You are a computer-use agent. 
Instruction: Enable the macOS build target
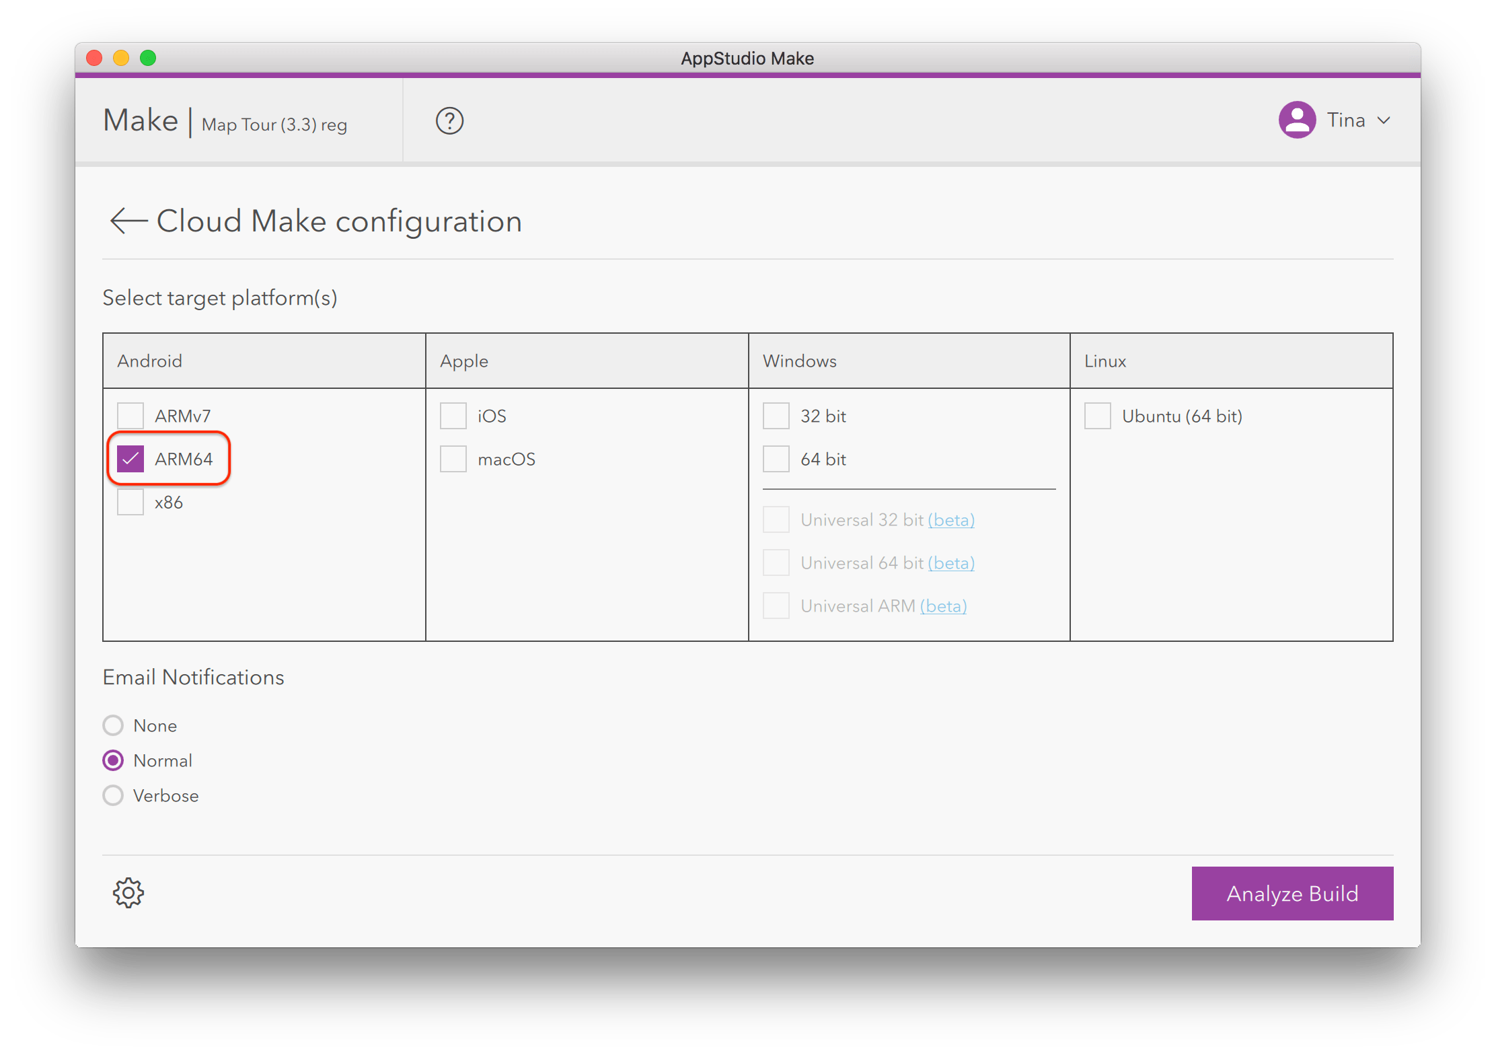coord(453,458)
